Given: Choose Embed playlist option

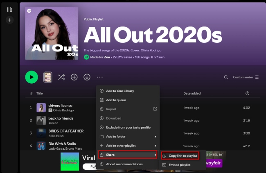Looking at the screenshot, I should click(183, 165).
